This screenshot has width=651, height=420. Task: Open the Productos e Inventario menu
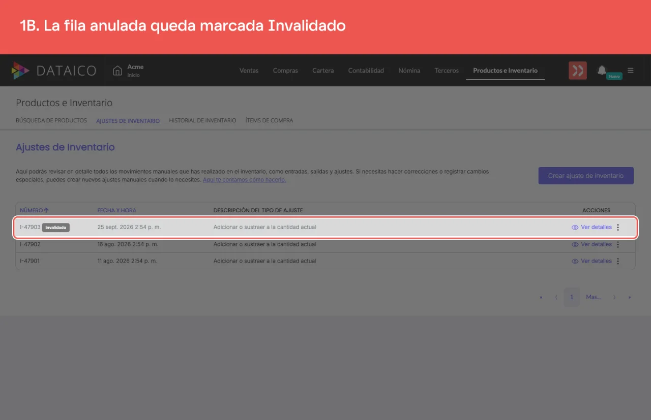point(505,71)
